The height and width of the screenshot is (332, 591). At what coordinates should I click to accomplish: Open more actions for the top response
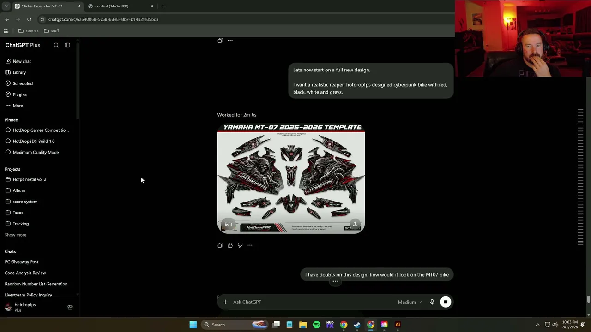click(x=230, y=41)
